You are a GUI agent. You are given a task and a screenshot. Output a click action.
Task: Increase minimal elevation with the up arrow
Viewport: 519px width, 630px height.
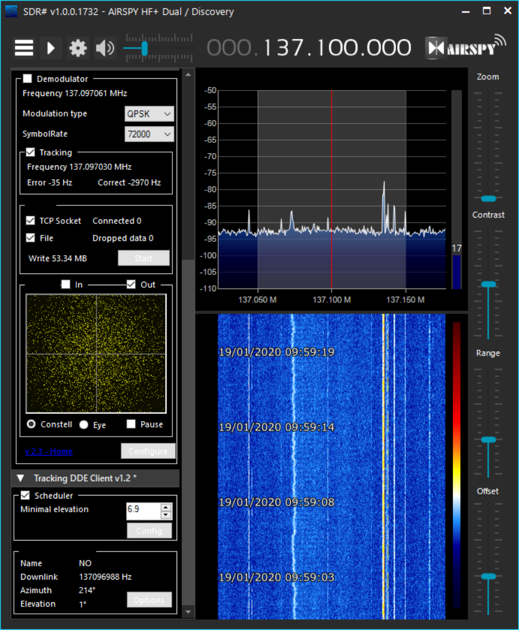click(166, 507)
